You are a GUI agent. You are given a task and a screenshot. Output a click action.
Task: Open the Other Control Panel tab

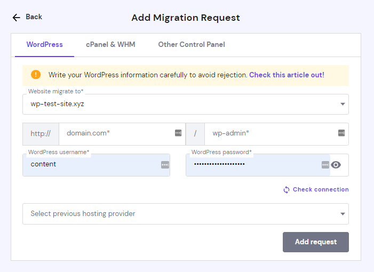(192, 45)
